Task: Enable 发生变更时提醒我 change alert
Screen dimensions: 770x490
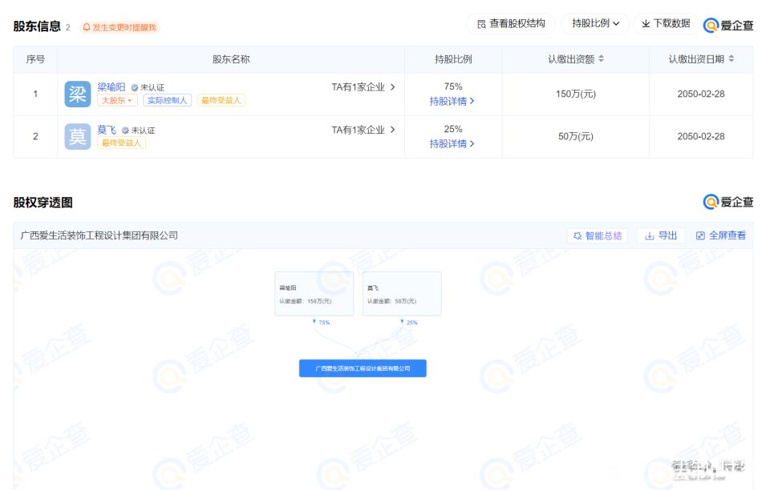Action: [x=120, y=27]
